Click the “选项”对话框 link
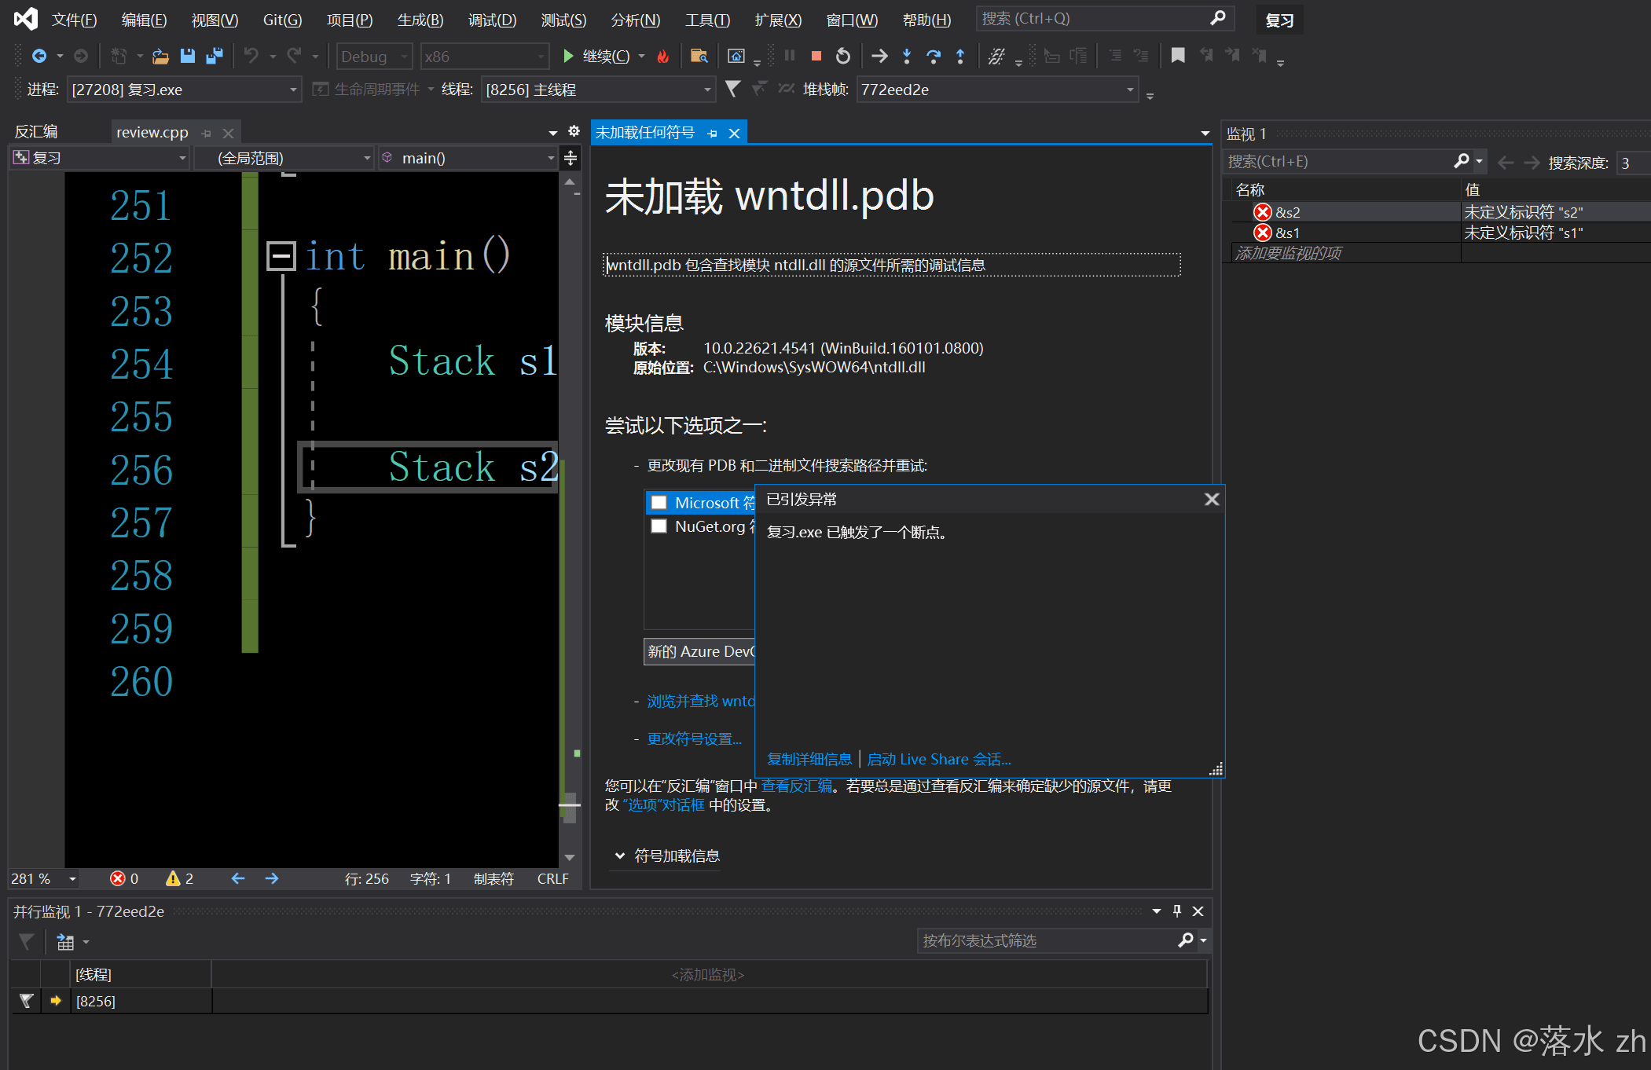Viewport: 1651px width, 1070px height. 663,805
